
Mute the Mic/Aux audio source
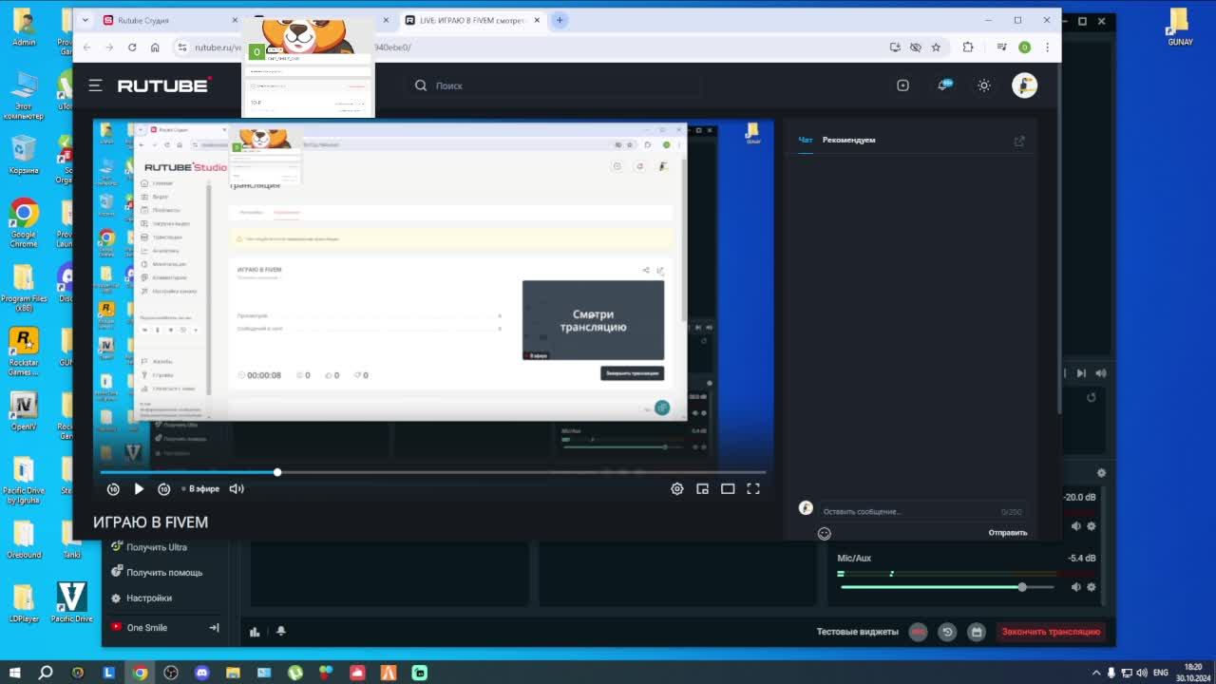[x=1076, y=587]
